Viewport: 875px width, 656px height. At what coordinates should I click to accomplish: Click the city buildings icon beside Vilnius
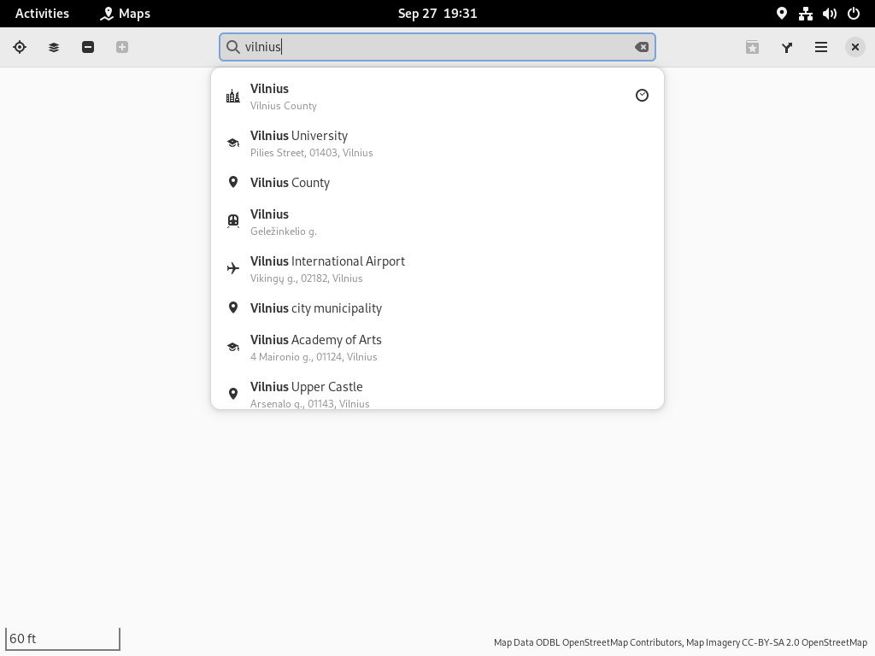click(233, 97)
